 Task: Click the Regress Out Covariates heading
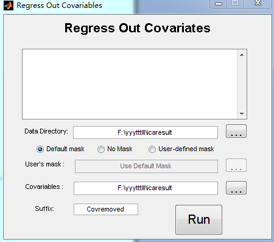tap(138, 28)
